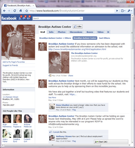
Task: Open globe notifications icon
Action: coord(28,18)
